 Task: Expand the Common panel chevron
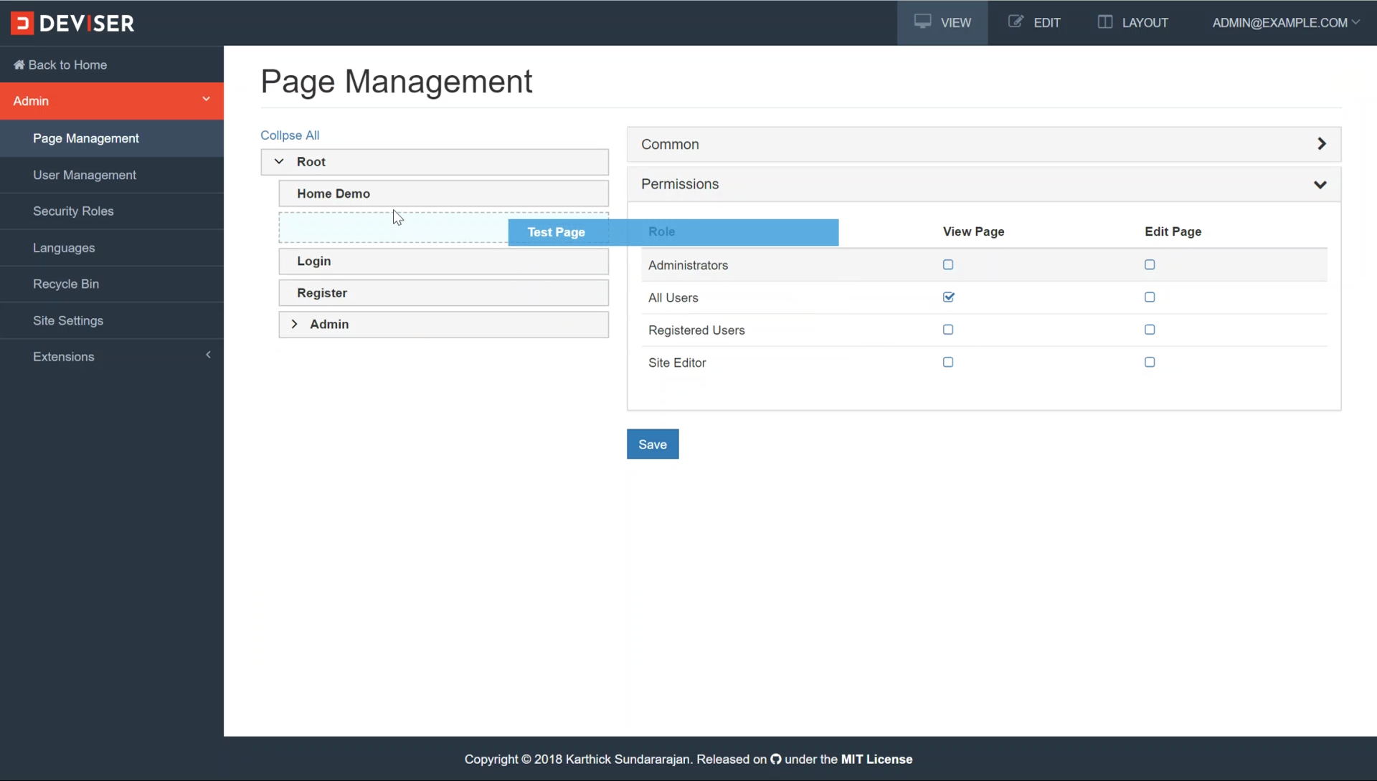coord(1321,144)
